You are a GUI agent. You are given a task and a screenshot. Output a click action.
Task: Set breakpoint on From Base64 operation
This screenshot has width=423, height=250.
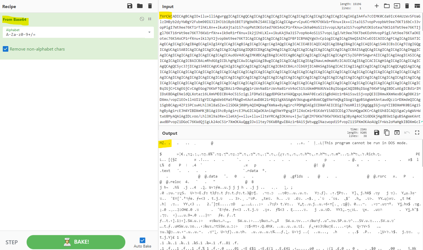click(x=150, y=19)
